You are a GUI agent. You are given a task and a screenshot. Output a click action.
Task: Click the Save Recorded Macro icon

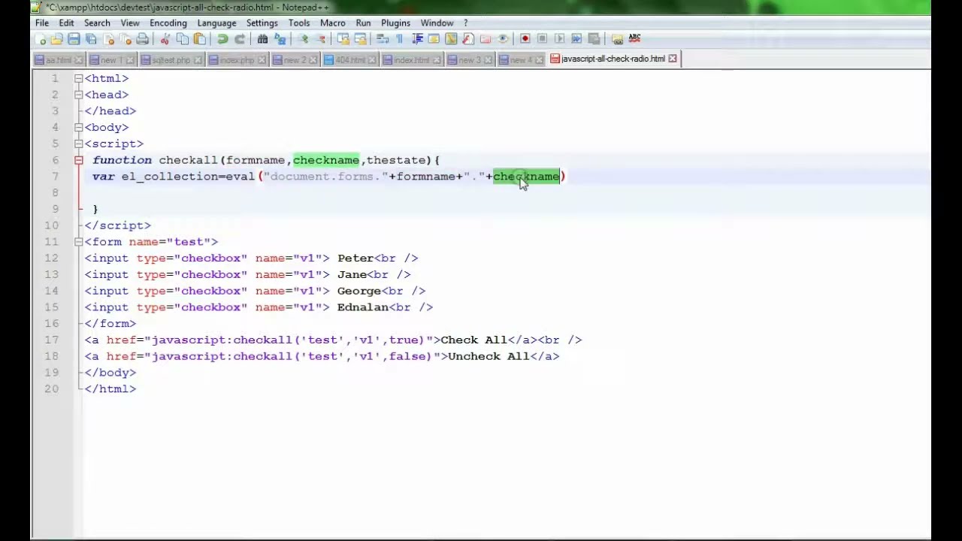(594, 39)
